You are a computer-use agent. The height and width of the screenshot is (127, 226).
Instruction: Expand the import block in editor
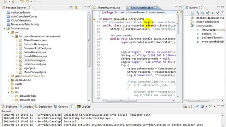coord(101,19)
